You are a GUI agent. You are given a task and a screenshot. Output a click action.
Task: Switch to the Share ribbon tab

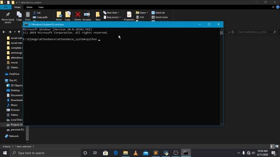[x=29, y=7]
